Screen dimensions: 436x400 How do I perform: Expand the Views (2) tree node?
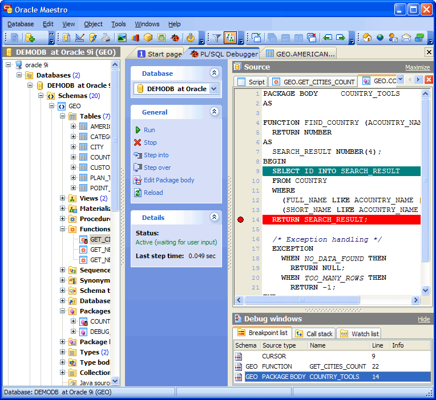pyautogui.click(x=63, y=198)
